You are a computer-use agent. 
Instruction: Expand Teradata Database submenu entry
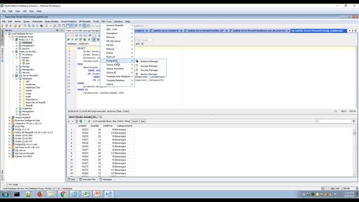(x=117, y=80)
